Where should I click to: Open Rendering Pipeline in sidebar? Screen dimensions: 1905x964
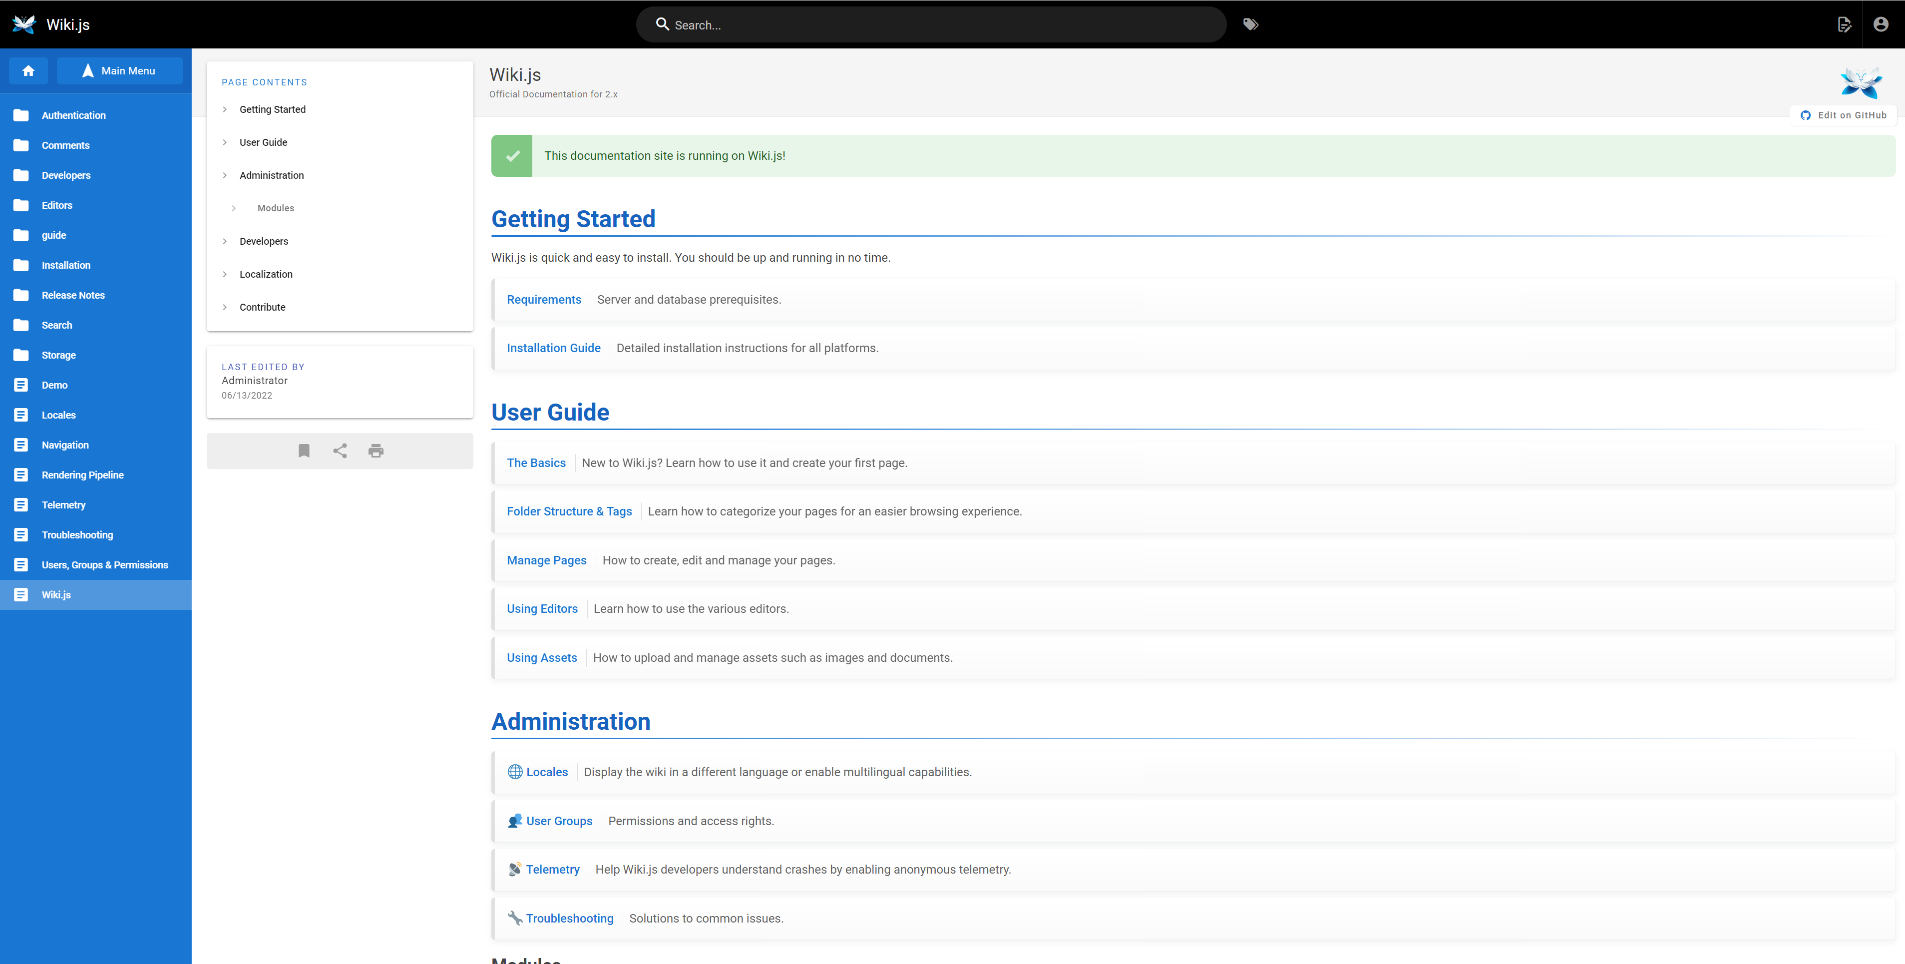[x=82, y=475]
